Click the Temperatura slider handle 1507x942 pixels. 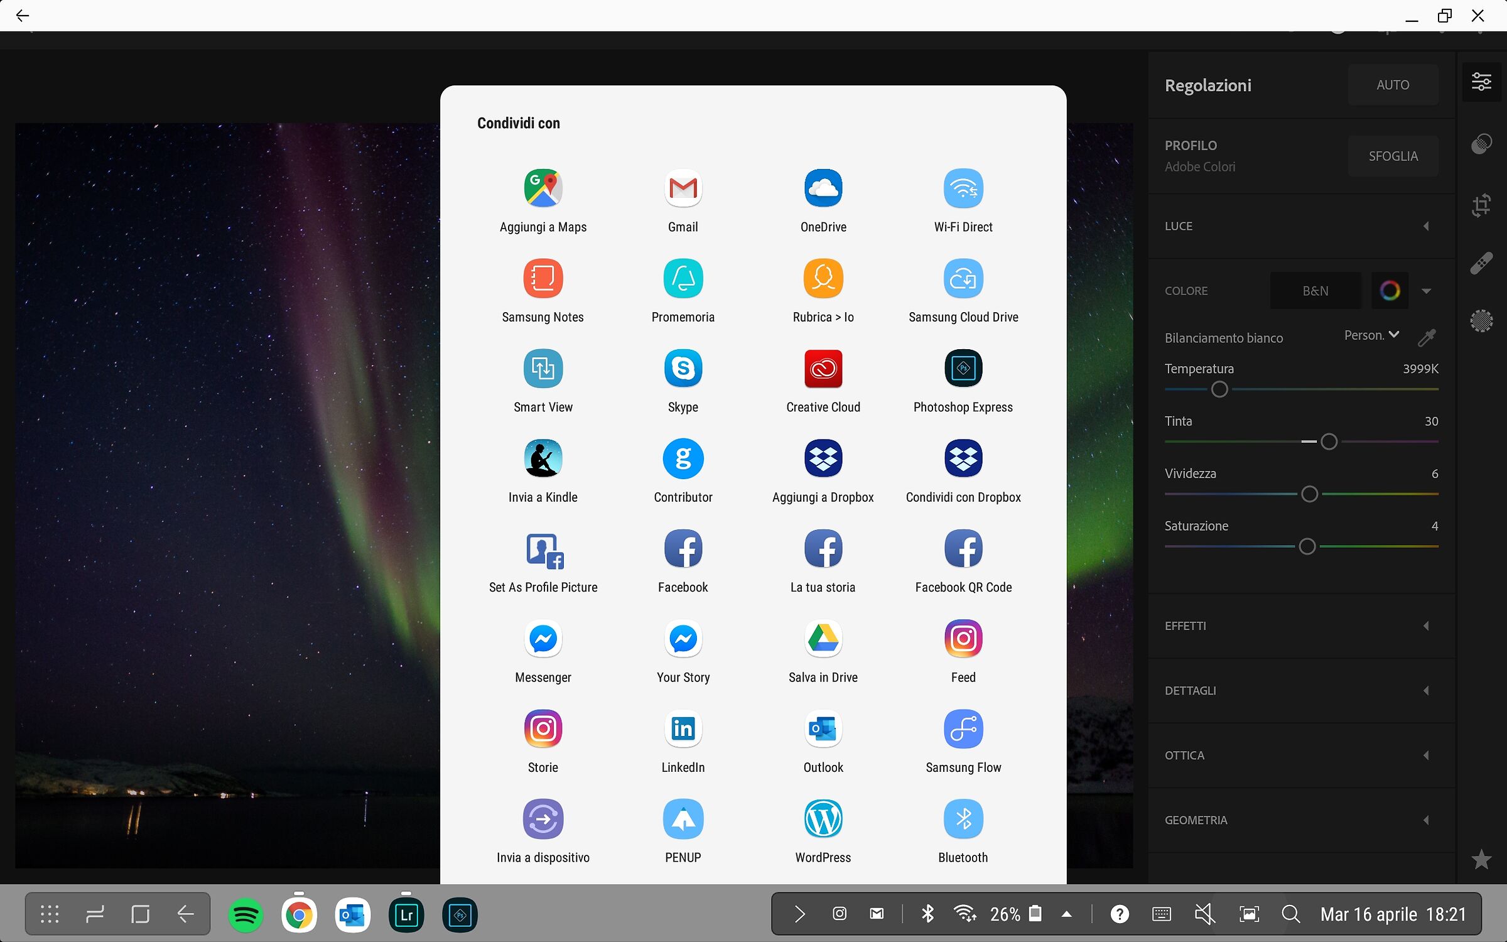1219,389
